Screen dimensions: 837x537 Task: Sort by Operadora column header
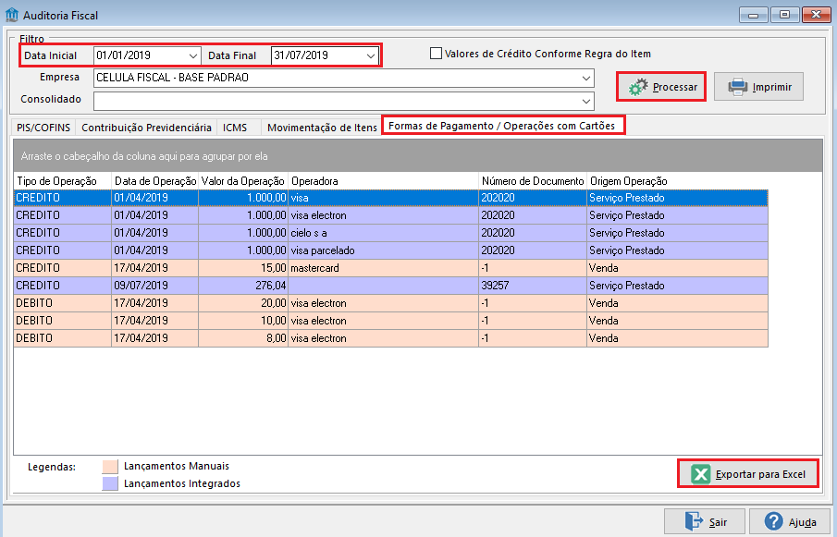pyautogui.click(x=383, y=181)
